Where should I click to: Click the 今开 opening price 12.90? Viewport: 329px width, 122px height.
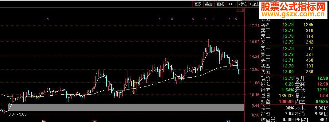[323, 78]
